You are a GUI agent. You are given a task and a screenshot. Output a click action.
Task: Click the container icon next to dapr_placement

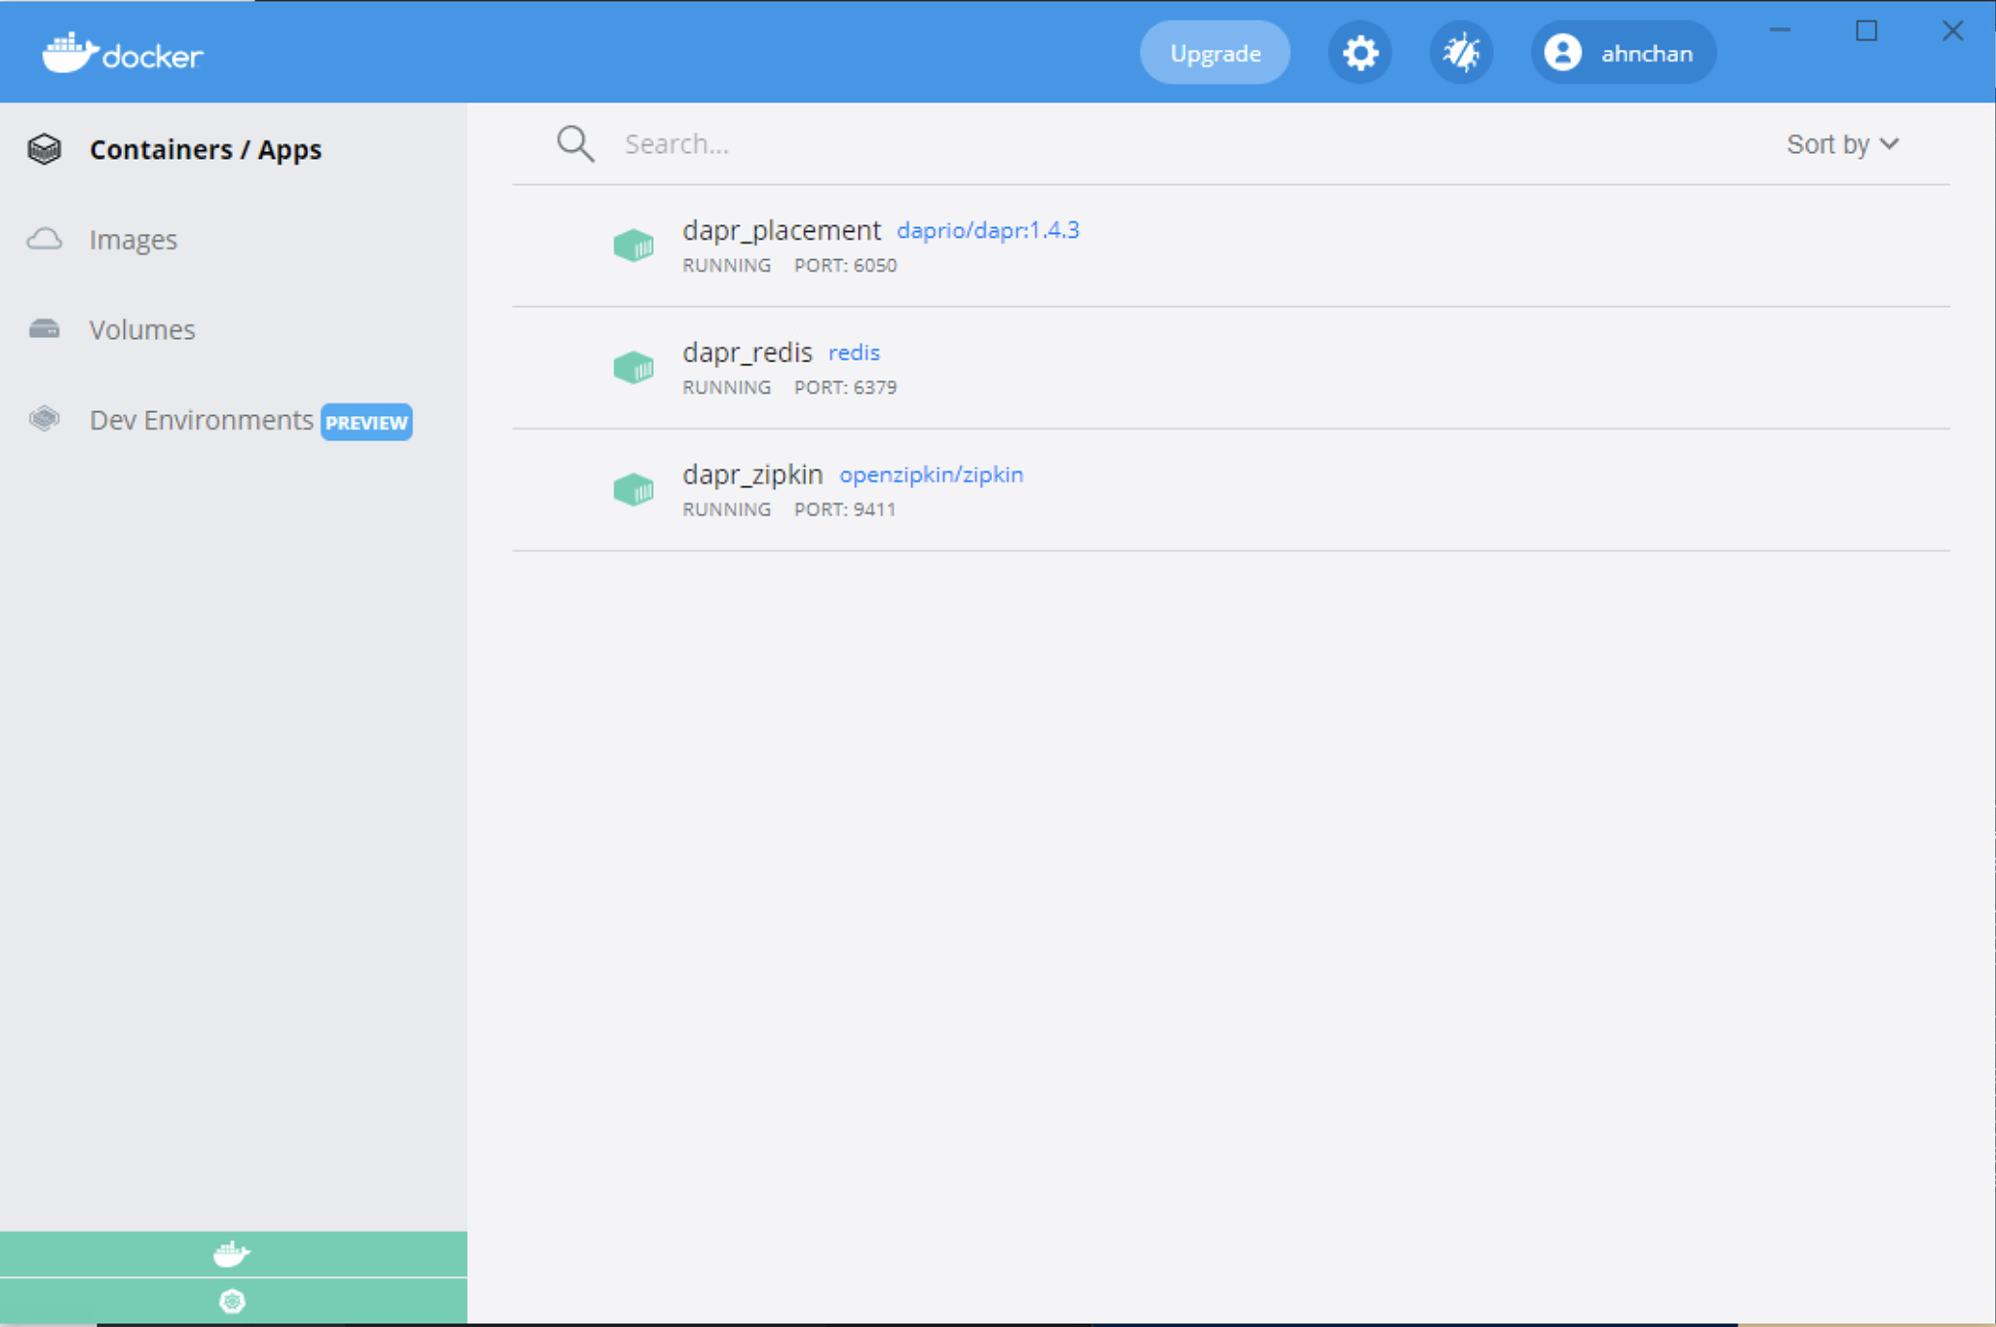click(x=633, y=246)
